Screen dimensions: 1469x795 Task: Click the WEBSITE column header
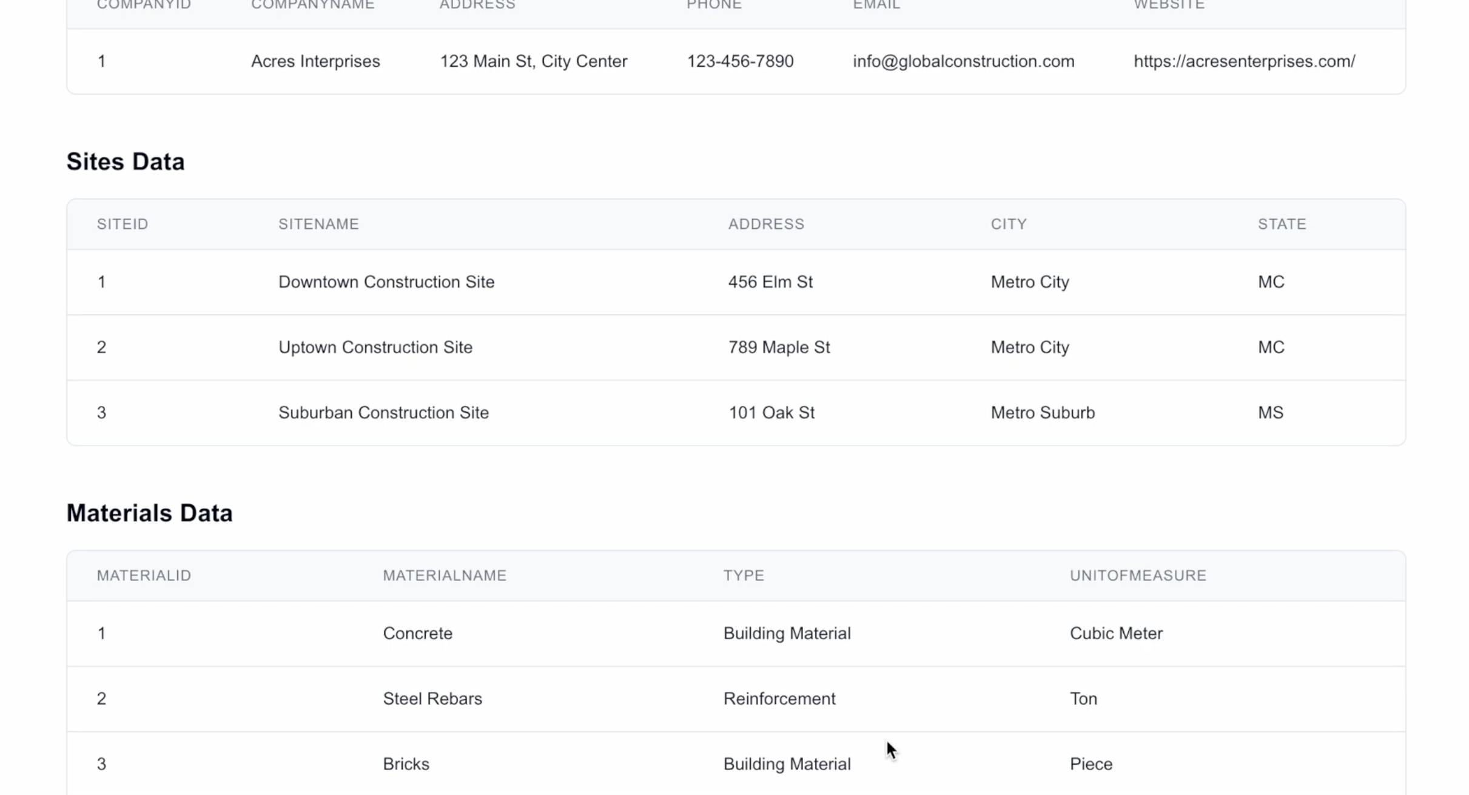(1168, 6)
